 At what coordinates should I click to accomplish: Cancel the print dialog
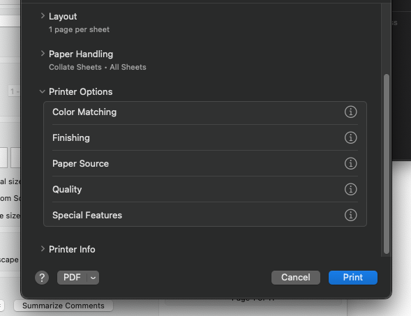tap(296, 278)
